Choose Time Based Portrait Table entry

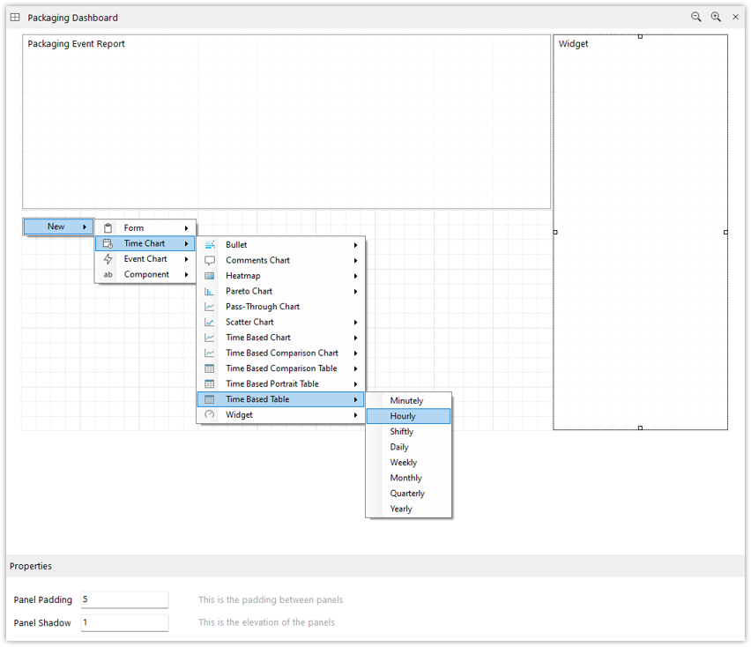[280, 384]
